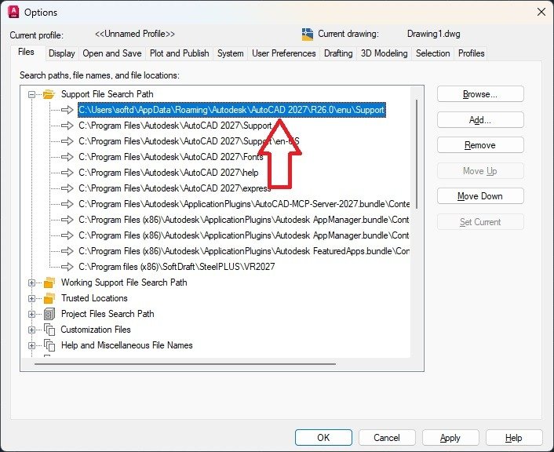The height and width of the screenshot is (452, 554).
Task: Click the Move Down button
Action: [480, 196]
